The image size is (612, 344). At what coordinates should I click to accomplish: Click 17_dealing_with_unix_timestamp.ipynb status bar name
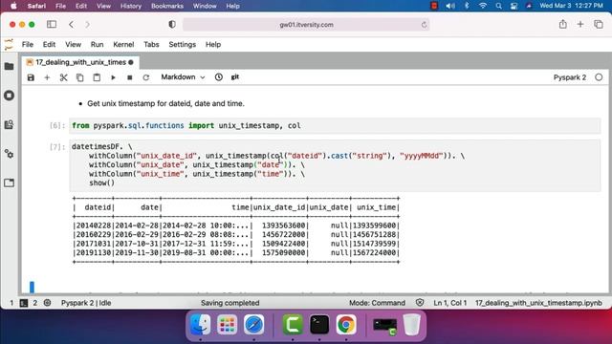tap(538, 303)
